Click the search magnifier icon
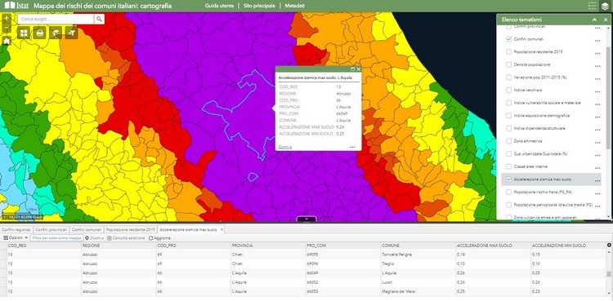This screenshot has height=301, width=613. (99, 19)
